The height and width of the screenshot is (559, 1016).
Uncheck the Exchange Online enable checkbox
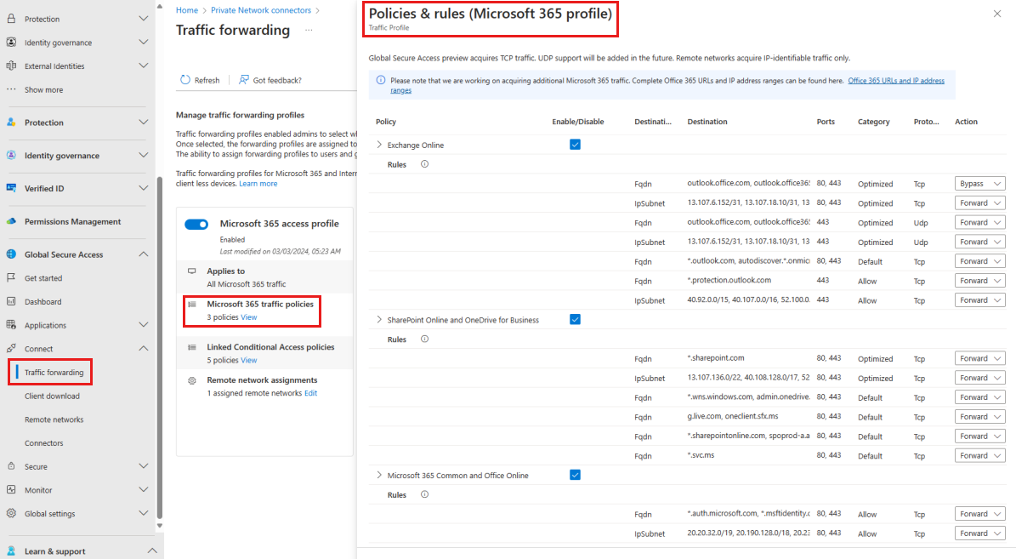[575, 145]
